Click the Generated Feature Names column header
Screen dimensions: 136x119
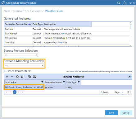pyautogui.click(x=18, y=24)
